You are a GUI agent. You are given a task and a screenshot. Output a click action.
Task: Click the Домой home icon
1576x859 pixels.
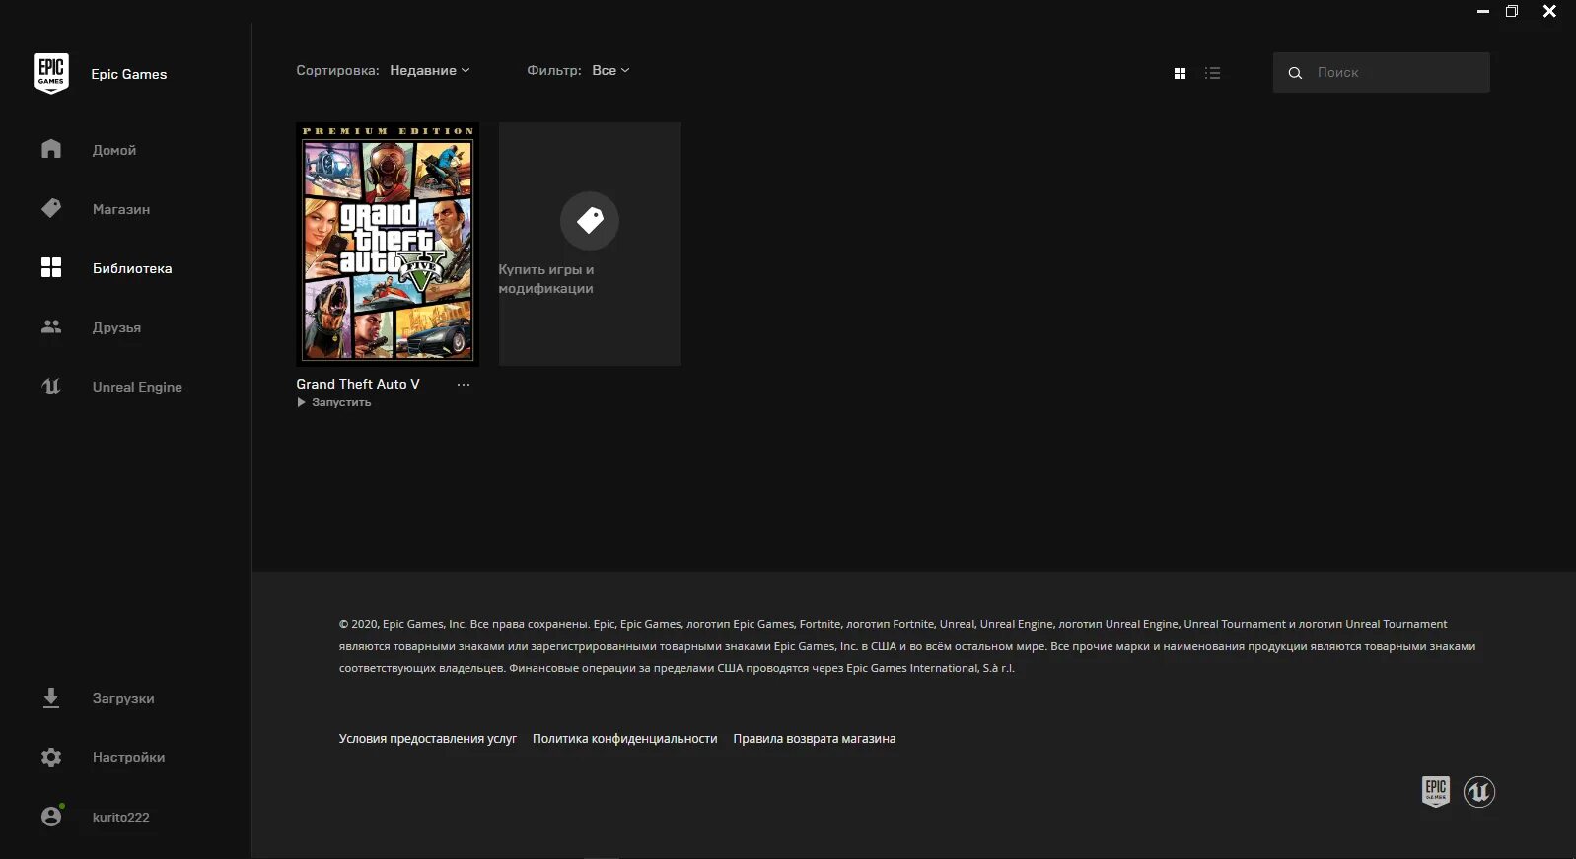pos(51,149)
